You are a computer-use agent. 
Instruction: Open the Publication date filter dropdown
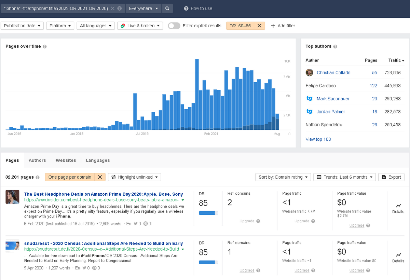[x=23, y=26]
